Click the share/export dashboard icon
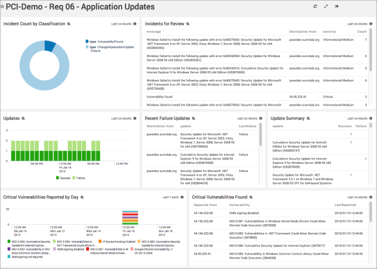377x269 pixels. 337,6
